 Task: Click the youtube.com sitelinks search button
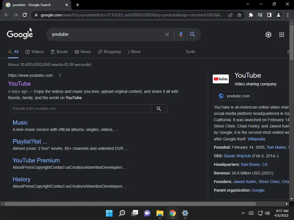(159, 109)
